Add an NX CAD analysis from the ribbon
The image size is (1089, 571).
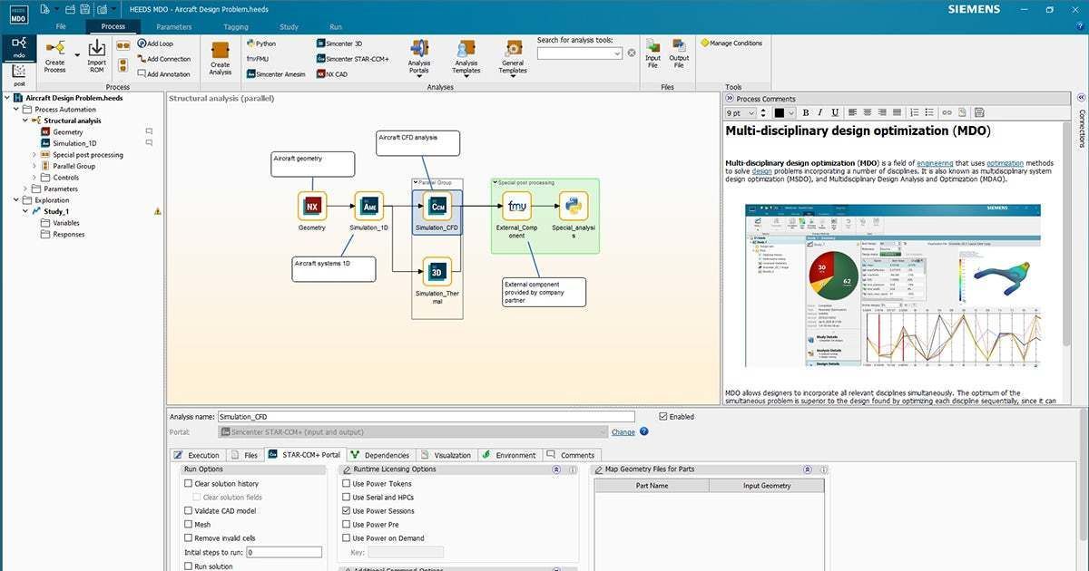tap(331, 74)
